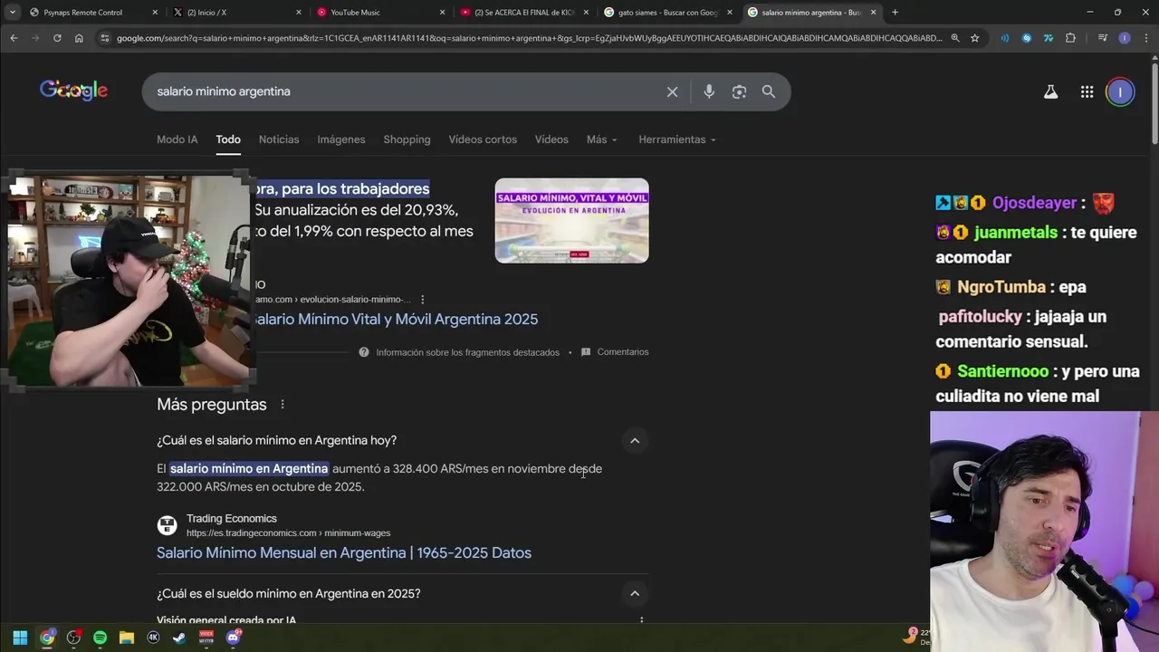Open the Chrome profile avatar in the toolbar
The width and height of the screenshot is (1159, 652).
pos(1124,38)
